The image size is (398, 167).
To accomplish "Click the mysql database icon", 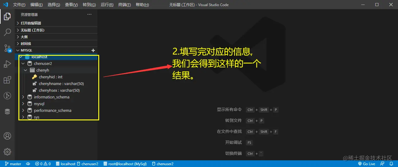I will coord(30,104).
